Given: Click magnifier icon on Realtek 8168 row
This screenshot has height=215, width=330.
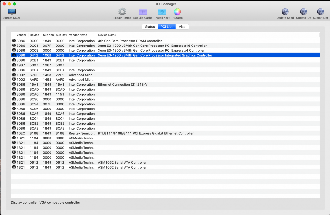Looking at the screenshot, I should (x=14, y=133).
